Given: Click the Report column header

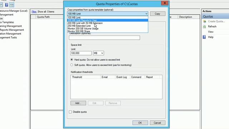Looking at the screenshot, I should [152, 77].
